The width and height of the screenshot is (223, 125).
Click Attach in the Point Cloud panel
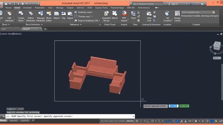[115, 15]
